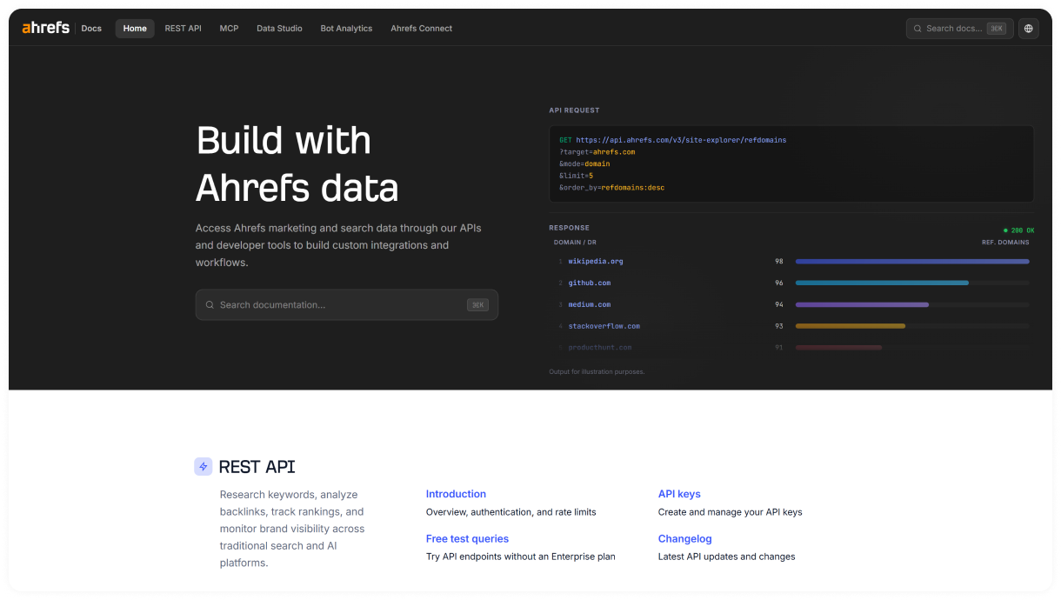Click the DR value 93
The width and height of the screenshot is (1061, 600).
click(x=779, y=326)
